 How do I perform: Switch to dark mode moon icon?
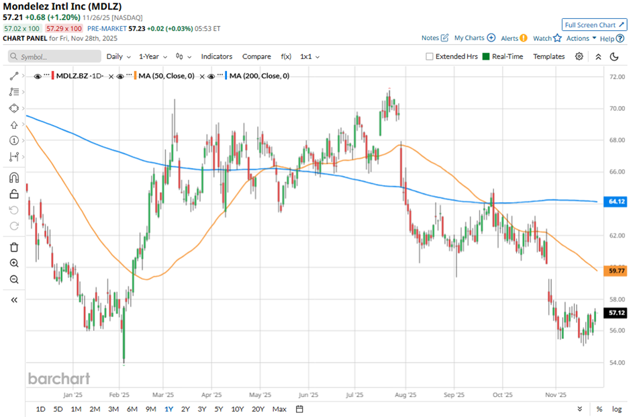tap(614, 56)
